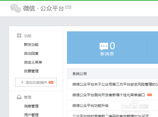158x117 pixels.
Task: Click the new message speech bubble icon
Action: coord(104,46)
